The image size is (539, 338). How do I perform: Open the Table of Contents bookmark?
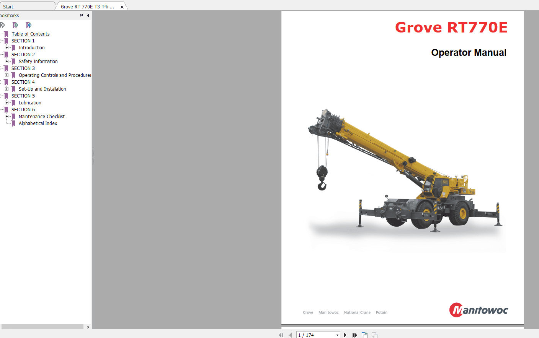(30, 34)
